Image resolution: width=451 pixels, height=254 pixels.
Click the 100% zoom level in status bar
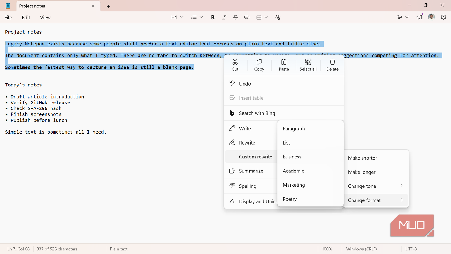point(327,249)
